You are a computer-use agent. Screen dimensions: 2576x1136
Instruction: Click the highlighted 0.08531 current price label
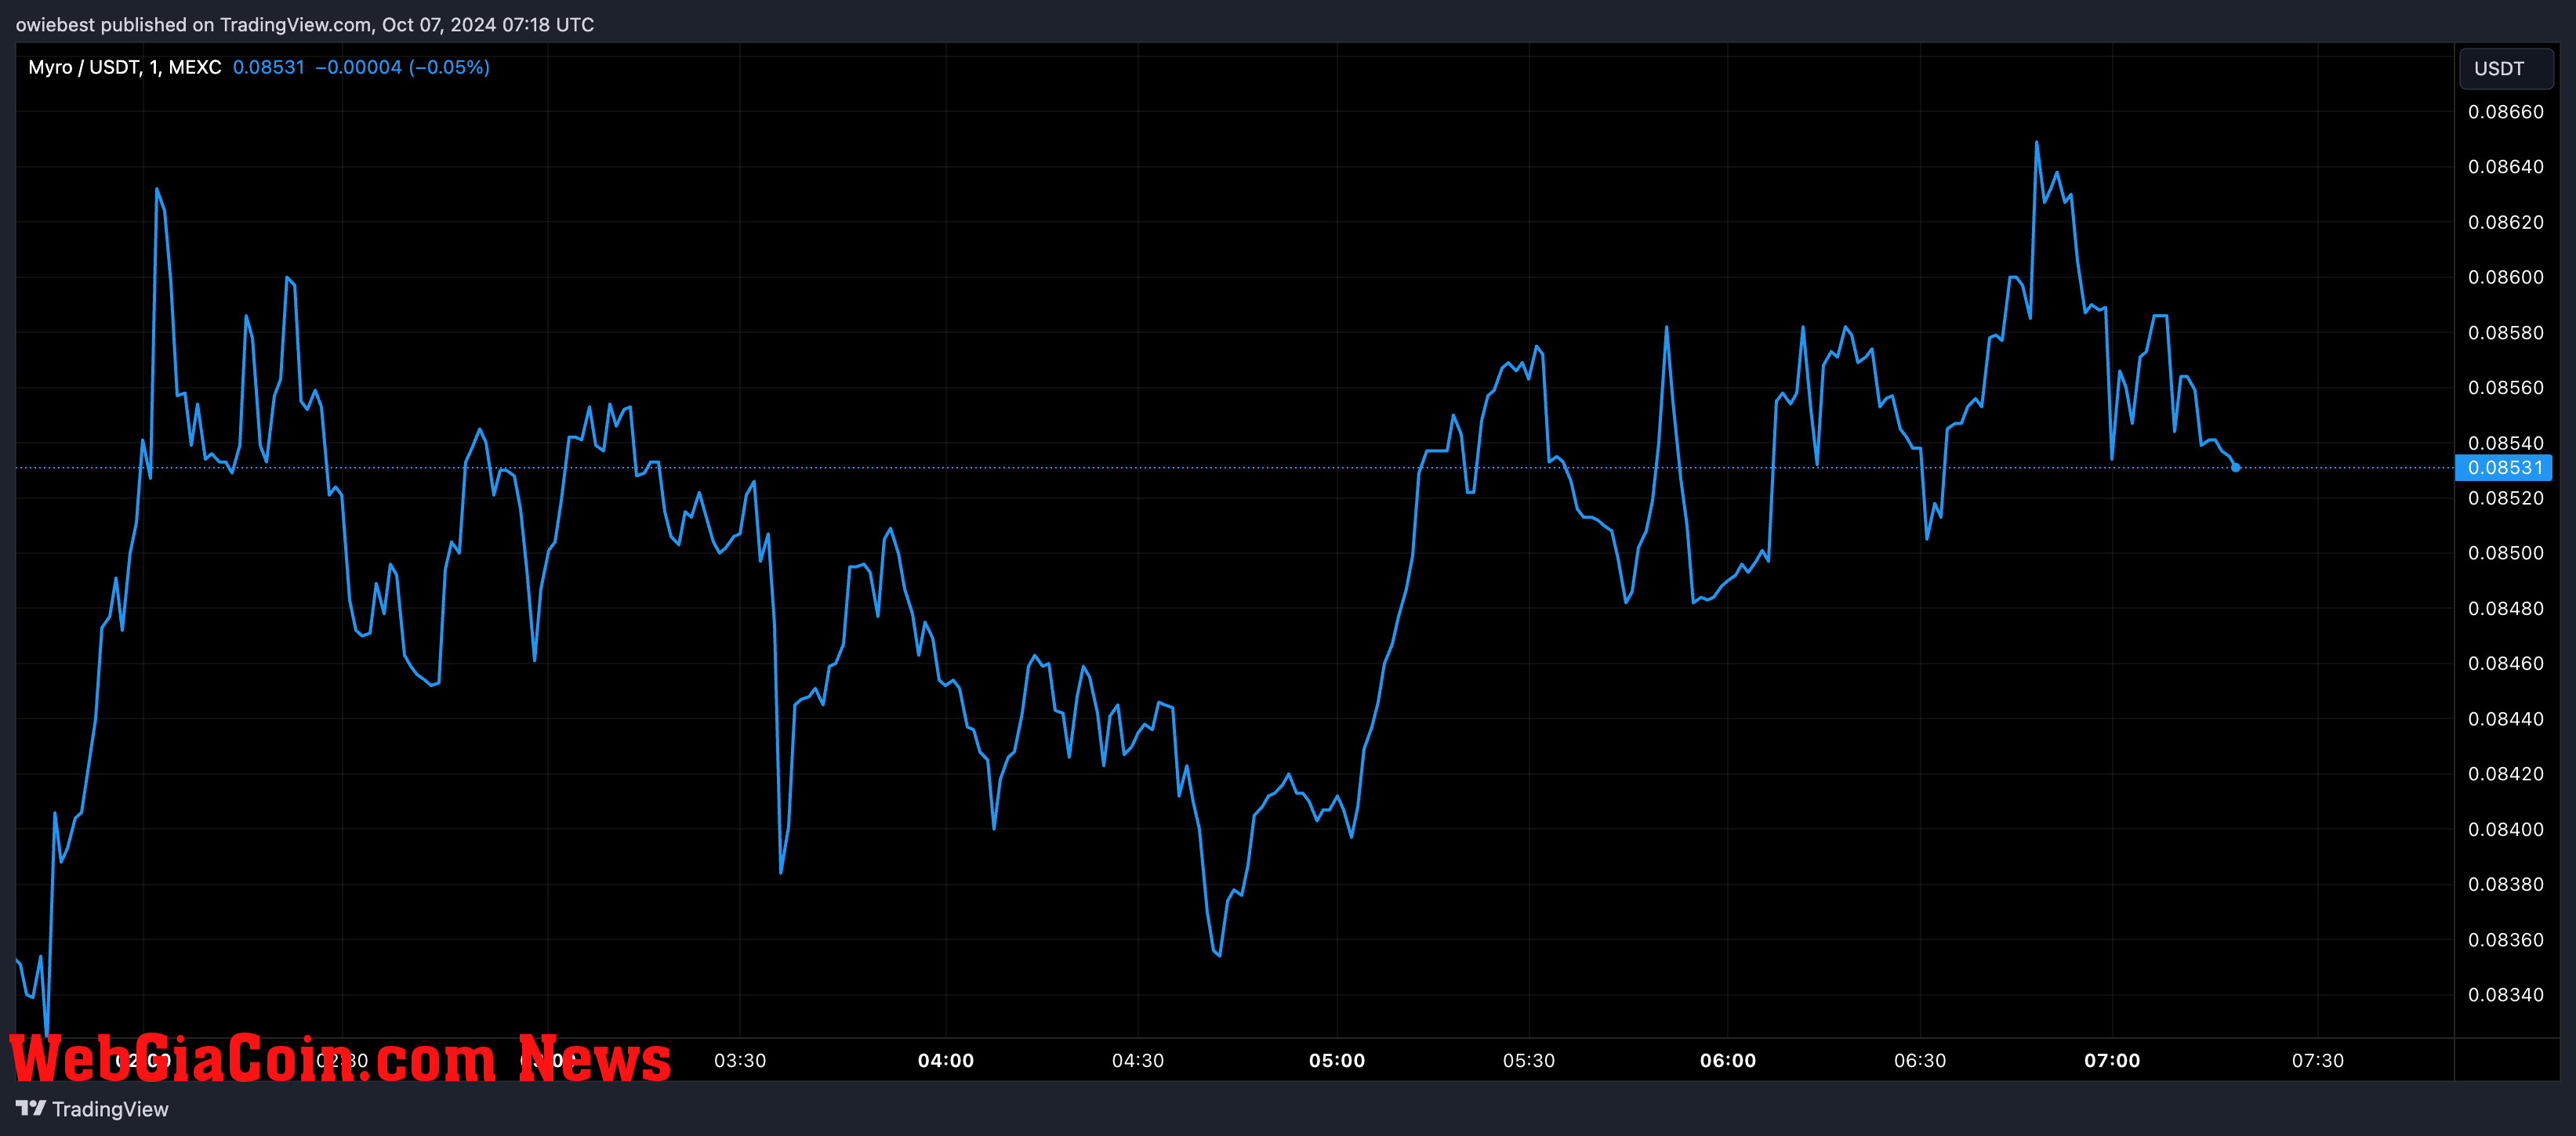(x=2504, y=468)
